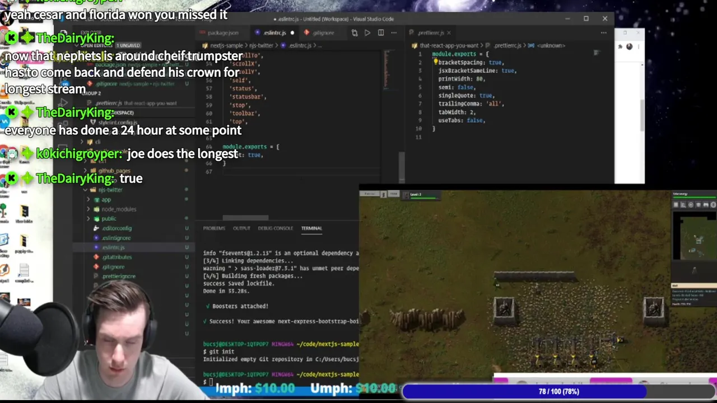Click the 'statusbar' string in the code
The width and height of the screenshot is (717, 403).
pyautogui.click(x=246, y=97)
